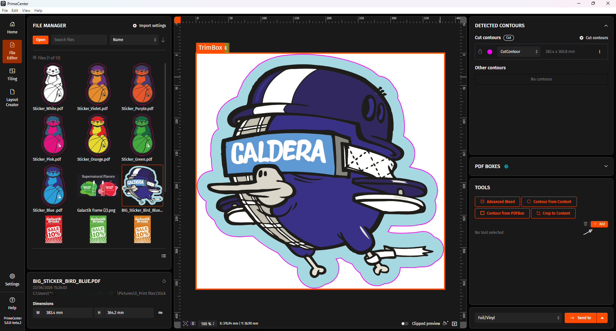Select the Contour from PDFBox tool
Screen dimensions: 616x331
[x=502, y=213]
